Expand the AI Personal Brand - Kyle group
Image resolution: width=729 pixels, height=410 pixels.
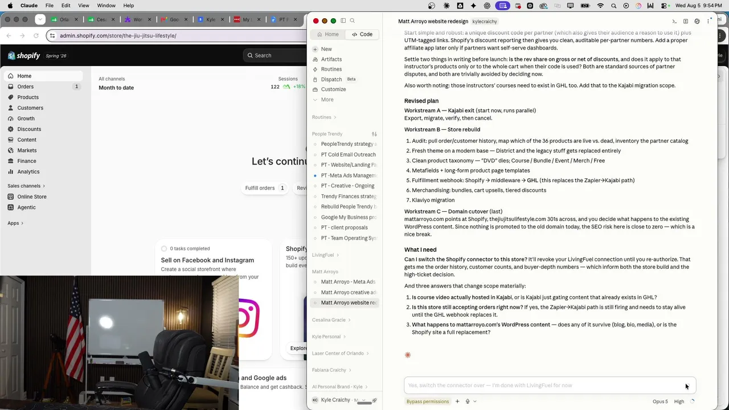coord(339,387)
